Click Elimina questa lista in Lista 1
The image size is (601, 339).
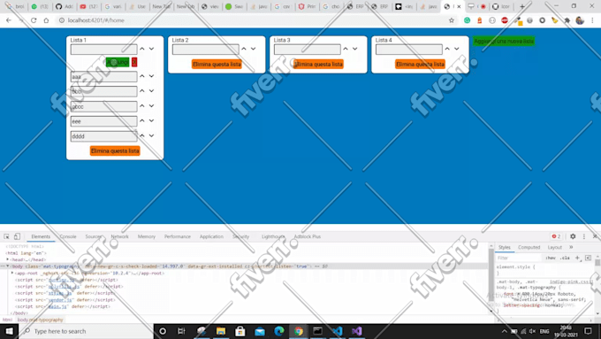coord(115,150)
